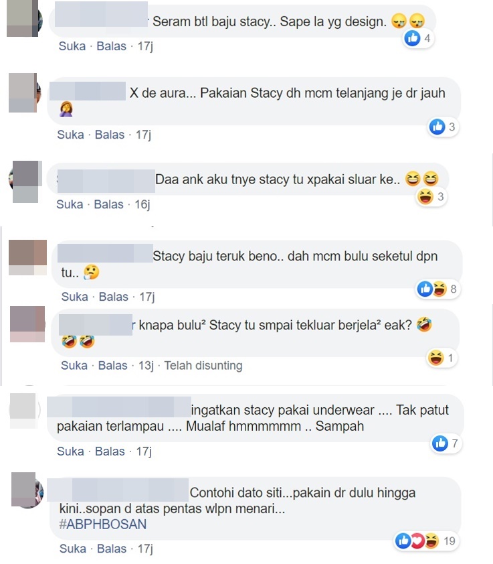This screenshot has width=493, height=564.
Task: Click Suka under 'ingatkan stacy pakai underwear' comment
Action: [x=70, y=451]
